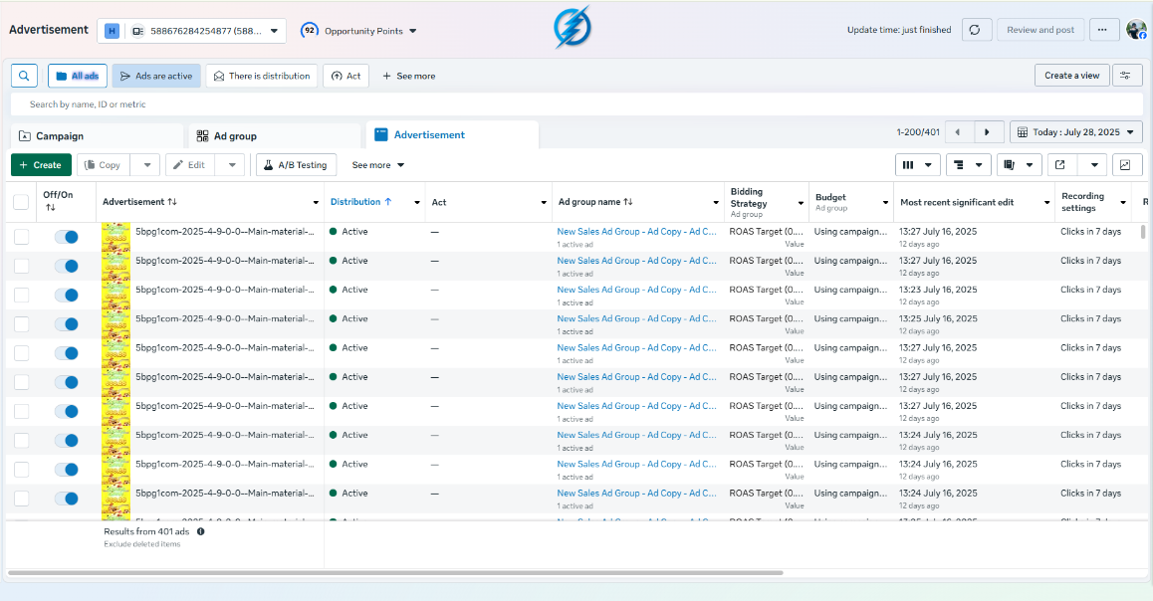The height and width of the screenshot is (601, 1153).
Task: Expand the Opportunity Points dropdown
Action: pyautogui.click(x=358, y=31)
